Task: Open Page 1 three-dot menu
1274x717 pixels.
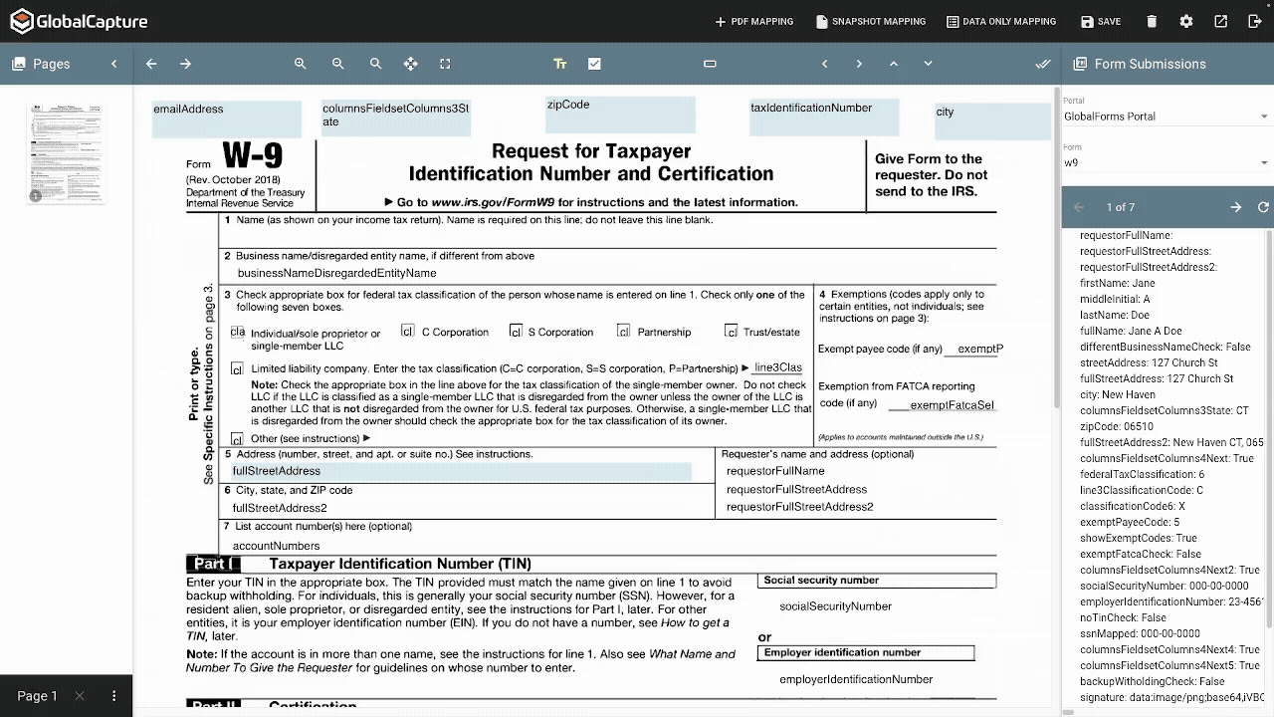Action: [113, 696]
